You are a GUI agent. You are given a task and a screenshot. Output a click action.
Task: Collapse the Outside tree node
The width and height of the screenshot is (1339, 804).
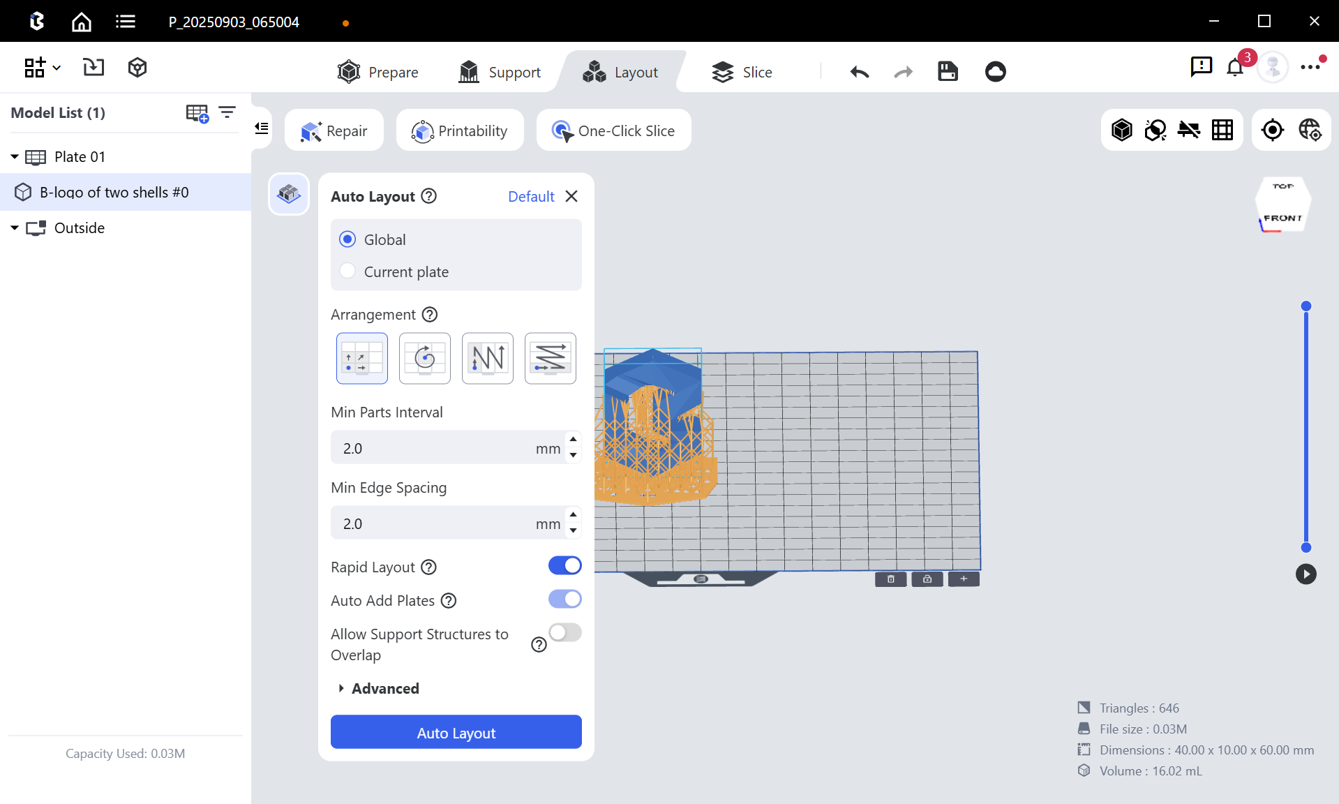pos(15,228)
